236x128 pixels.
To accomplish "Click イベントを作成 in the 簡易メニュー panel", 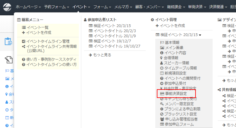I will click(38, 32).
